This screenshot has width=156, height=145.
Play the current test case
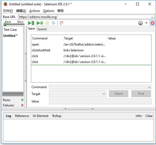[x=40, y=23]
